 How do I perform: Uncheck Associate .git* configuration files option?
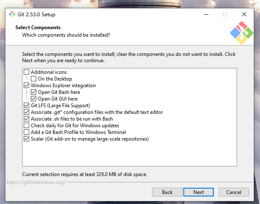click(27, 112)
